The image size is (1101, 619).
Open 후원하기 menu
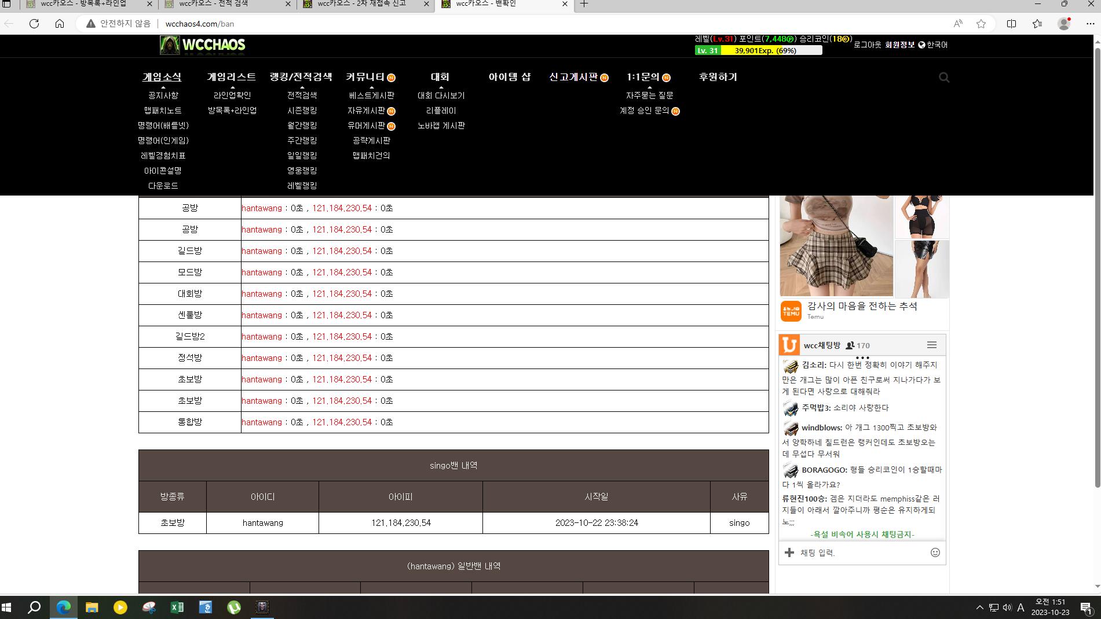pyautogui.click(x=718, y=77)
